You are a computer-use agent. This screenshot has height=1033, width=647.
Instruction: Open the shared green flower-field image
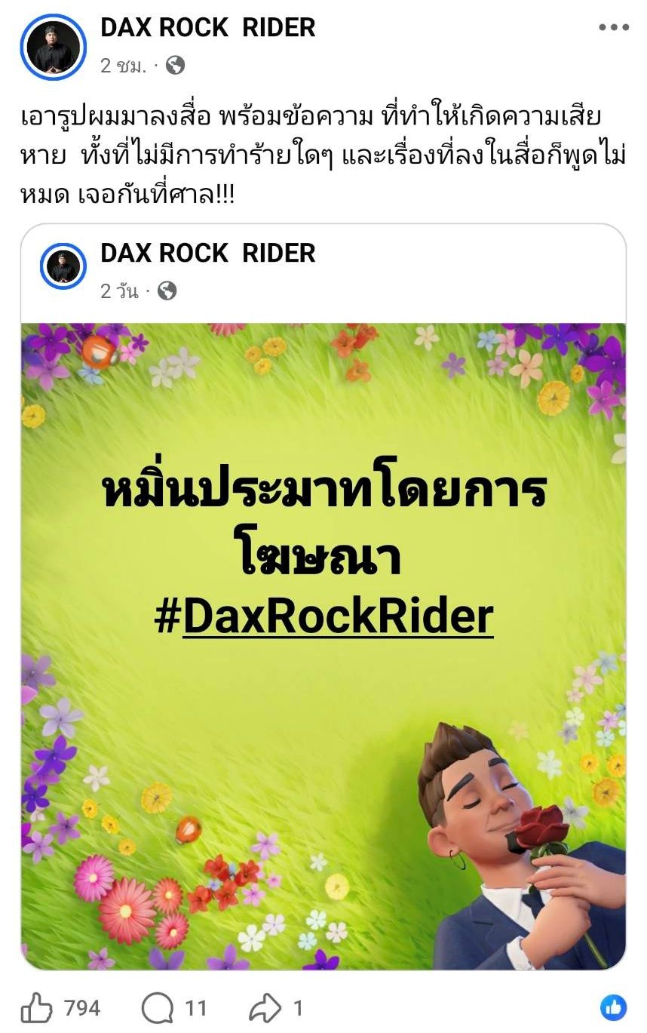[323, 647]
